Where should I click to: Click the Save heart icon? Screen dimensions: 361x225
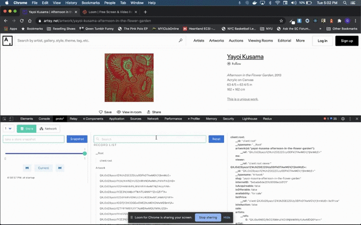(x=101, y=112)
